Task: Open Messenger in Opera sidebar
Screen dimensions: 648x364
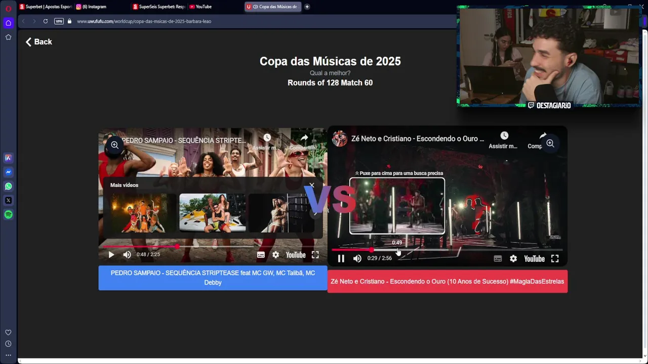Action: (x=8, y=172)
